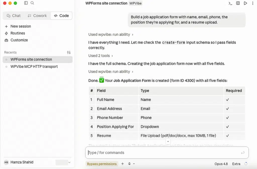The height and width of the screenshot is (169, 257).
Task: Click the 'Phone' type cell
Action: pos(181,118)
